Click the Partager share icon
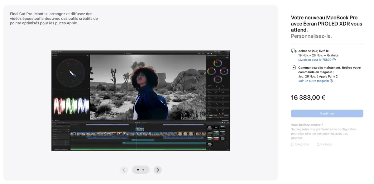Image resolution: width=374 pixels, height=184 pixels. (318, 144)
